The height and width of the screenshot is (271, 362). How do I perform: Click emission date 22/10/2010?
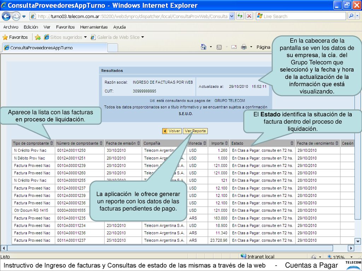(116, 233)
